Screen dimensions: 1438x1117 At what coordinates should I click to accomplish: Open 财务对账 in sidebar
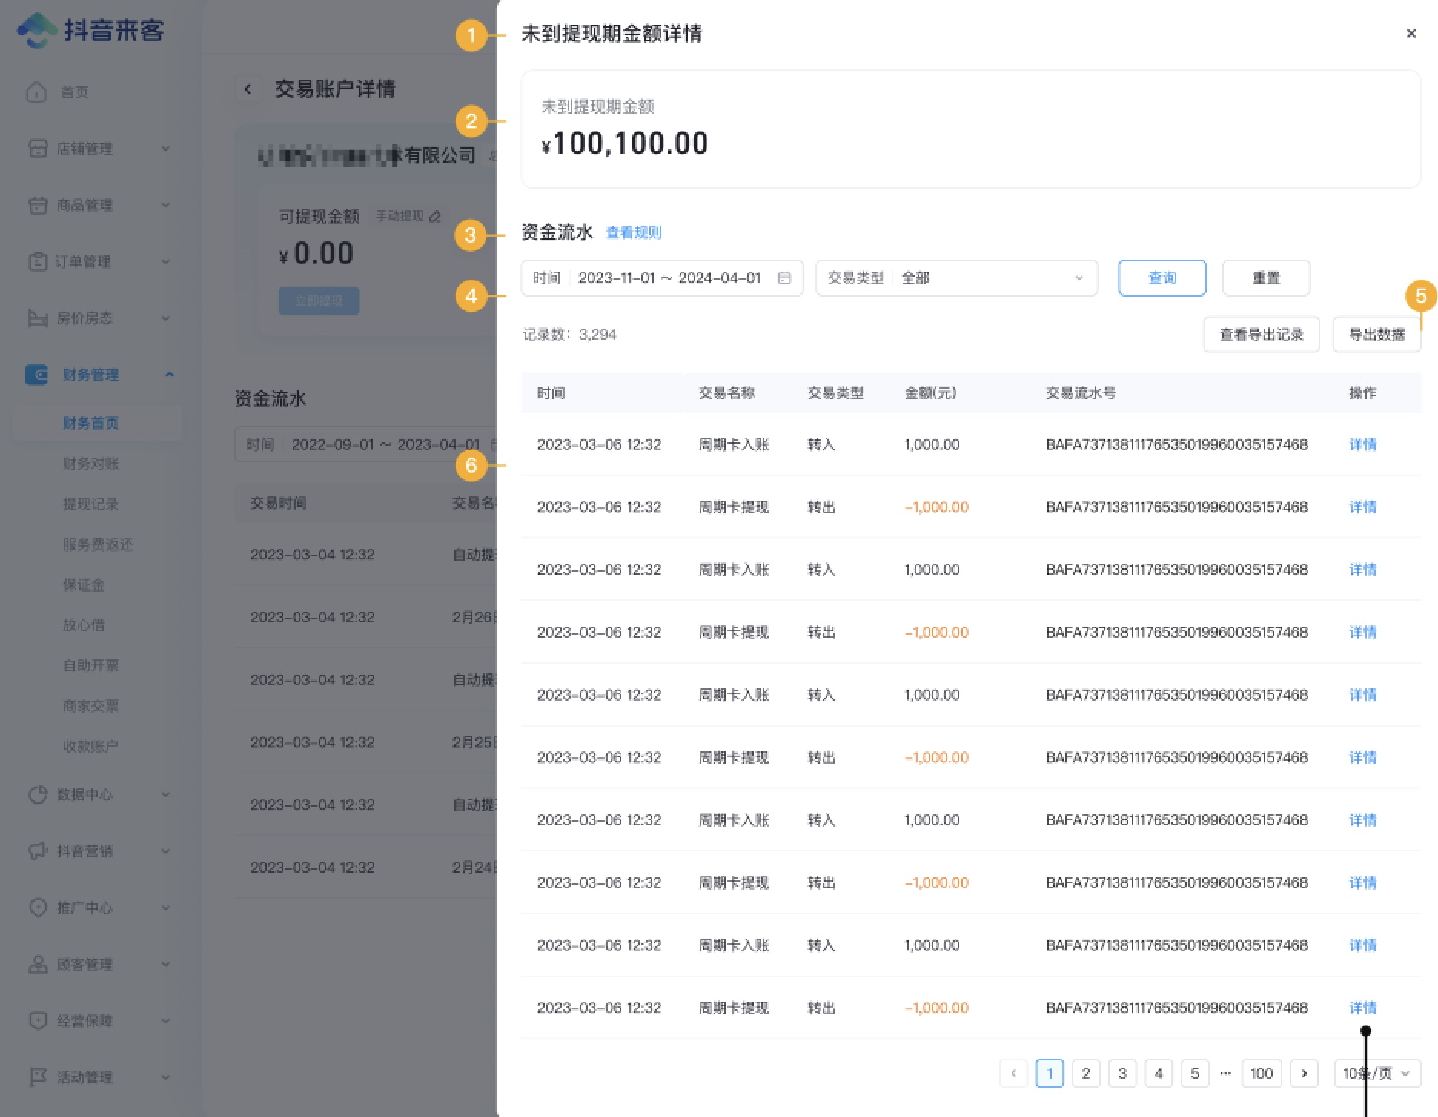pyautogui.click(x=91, y=464)
